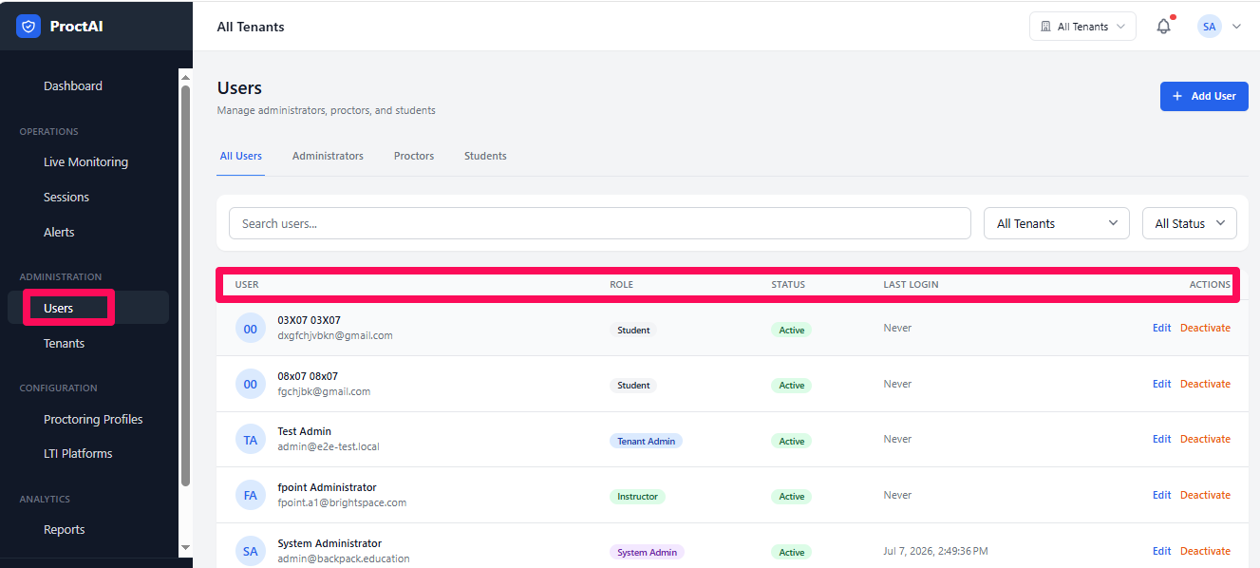Click Active status of fpoint Administrator
The width and height of the screenshot is (1260, 568).
[x=791, y=496]
